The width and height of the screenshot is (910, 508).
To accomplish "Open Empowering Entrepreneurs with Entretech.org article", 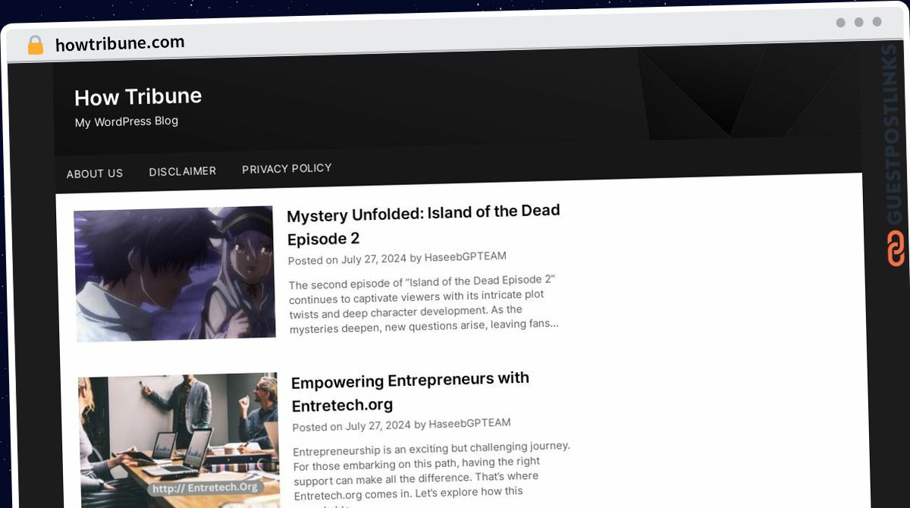I will click(x=410, y=391).
